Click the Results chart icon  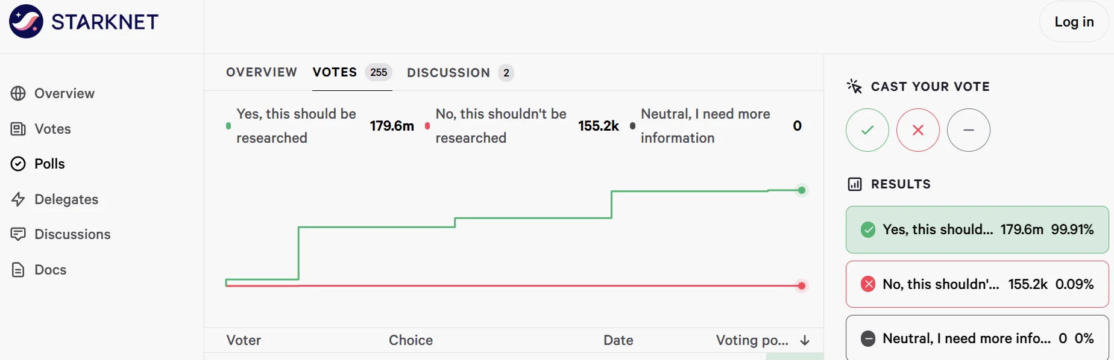(x=855, y=184)
